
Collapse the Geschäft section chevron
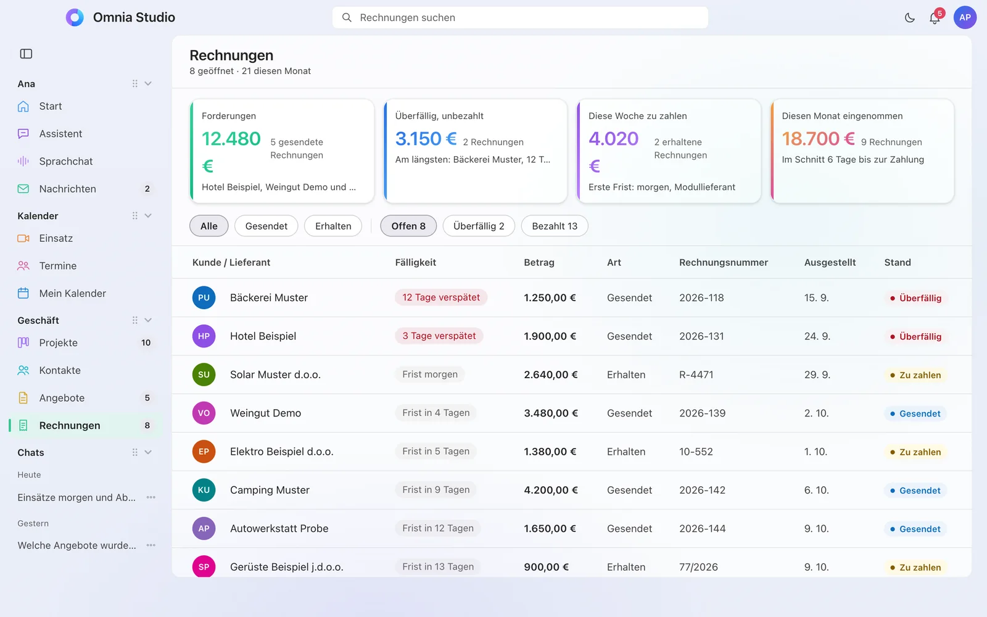tap(148, 320)
